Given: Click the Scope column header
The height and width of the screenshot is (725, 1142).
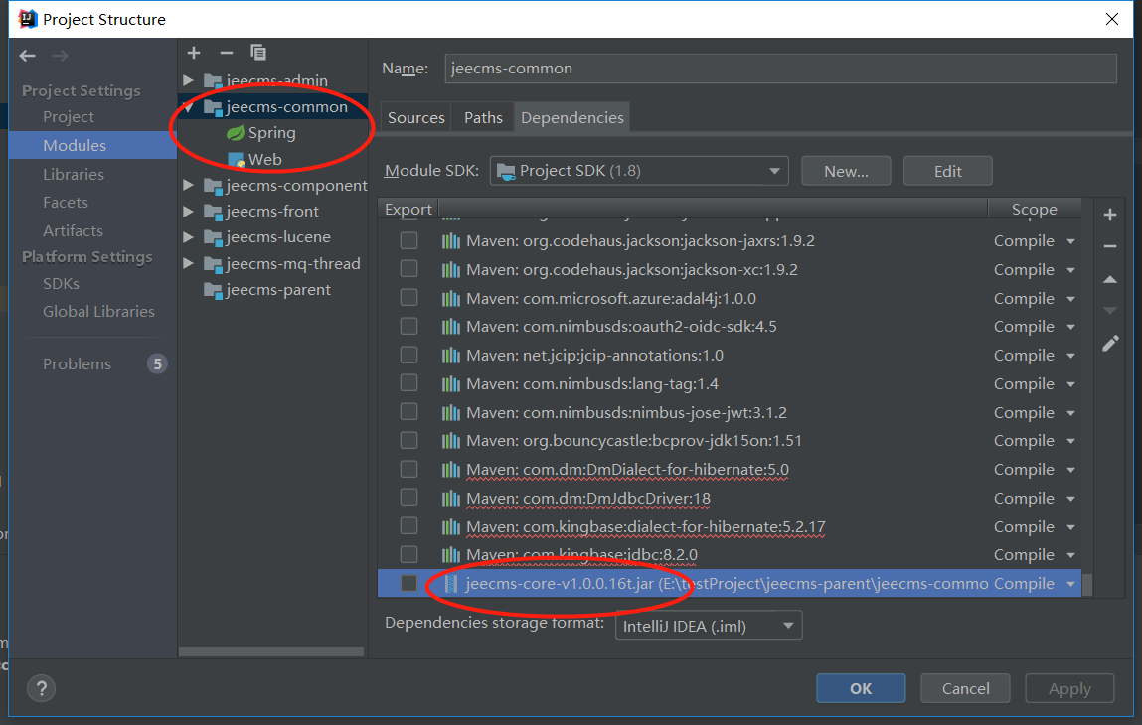Looking at the screenshot, I should 1035,209.
